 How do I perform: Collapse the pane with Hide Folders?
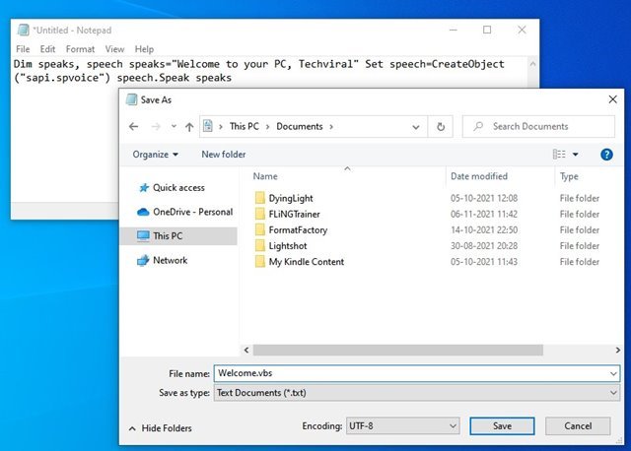coord(160,428)
